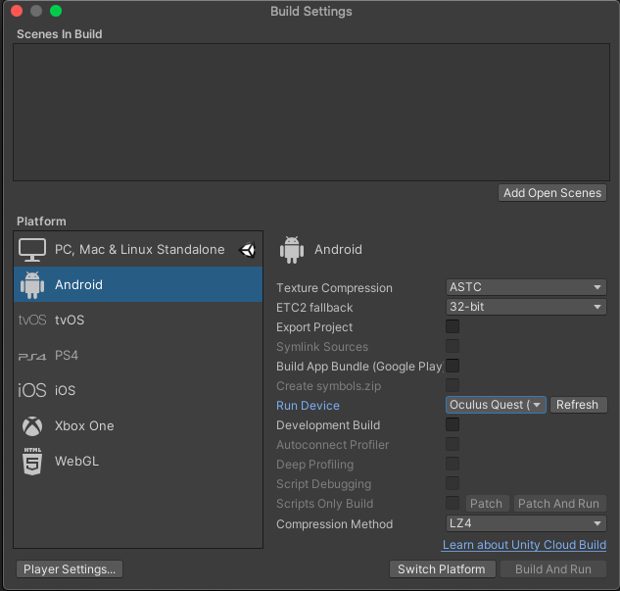Viewport: 620px width, 591px height.
Task: Open the Learn about Unity Cloud Build link
Action: 524,545
